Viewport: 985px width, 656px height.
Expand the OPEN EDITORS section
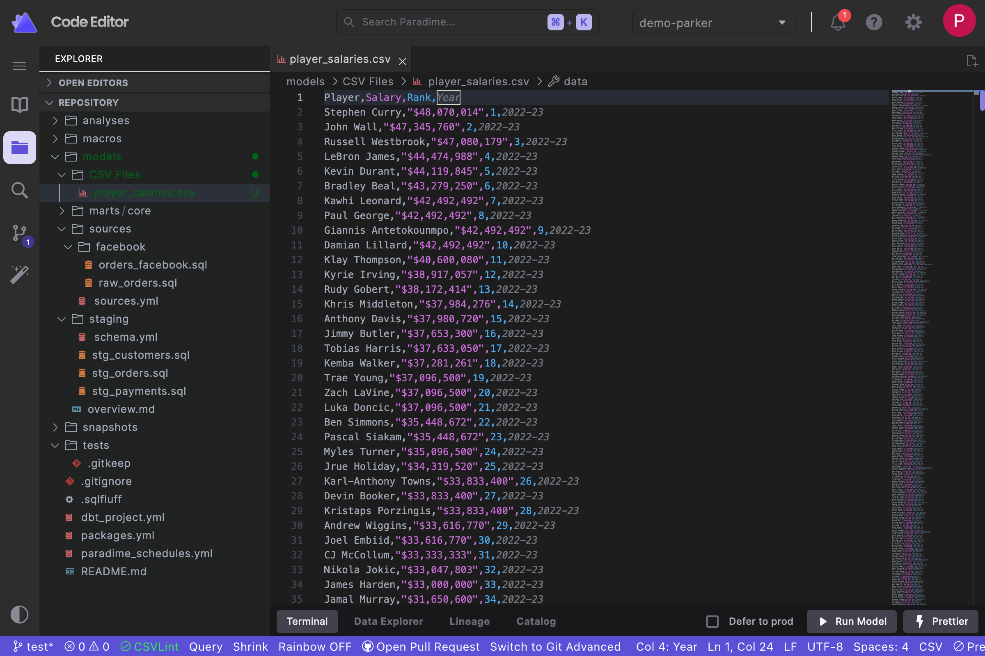(x=155, y=82)
